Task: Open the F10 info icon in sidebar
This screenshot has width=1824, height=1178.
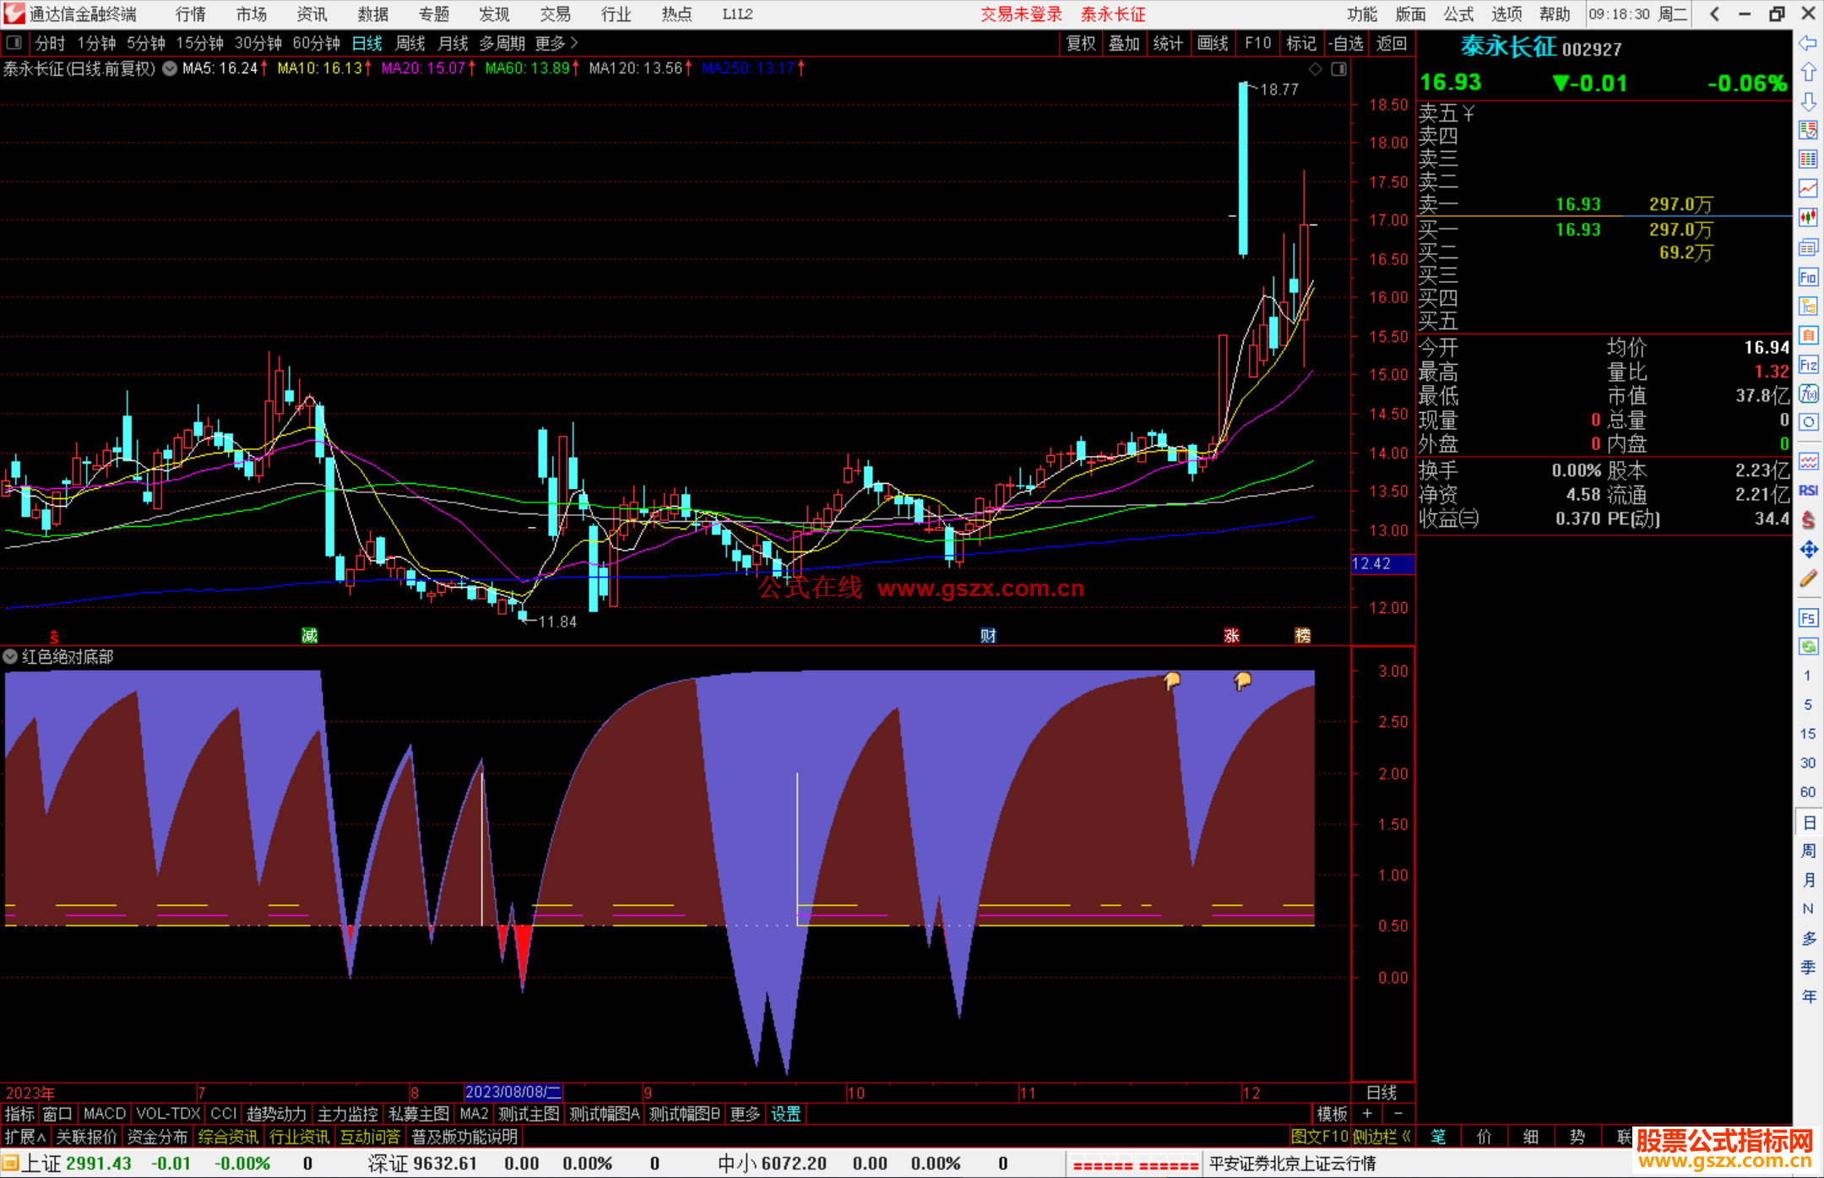Action: tap(1808, 277)
